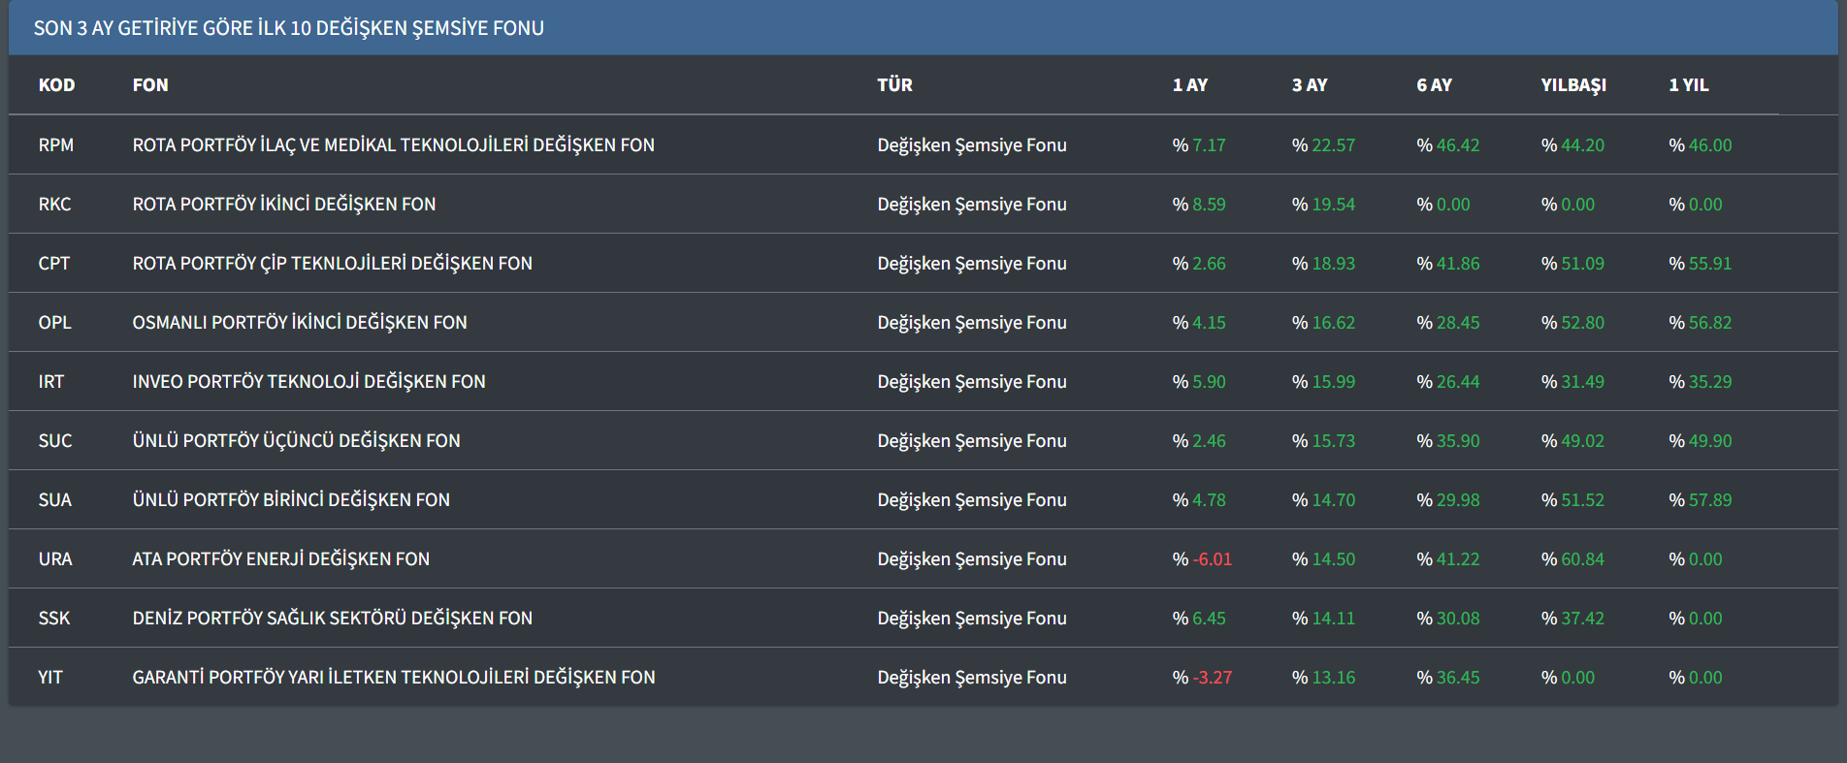Click ATA PORTFÖY ENERJİ DEĞİŞKEN FON
Screen dimensions: 1847x763
[x=280, y=559]
